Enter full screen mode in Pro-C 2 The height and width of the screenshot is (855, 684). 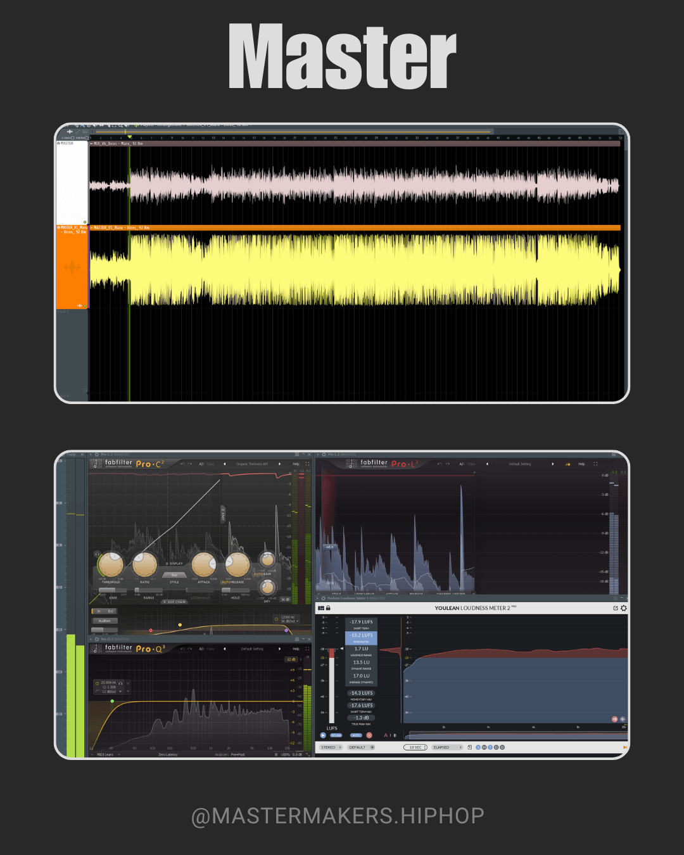pos(307,464)
